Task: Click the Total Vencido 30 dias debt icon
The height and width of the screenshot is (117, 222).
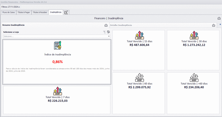Action: (194, 35)
